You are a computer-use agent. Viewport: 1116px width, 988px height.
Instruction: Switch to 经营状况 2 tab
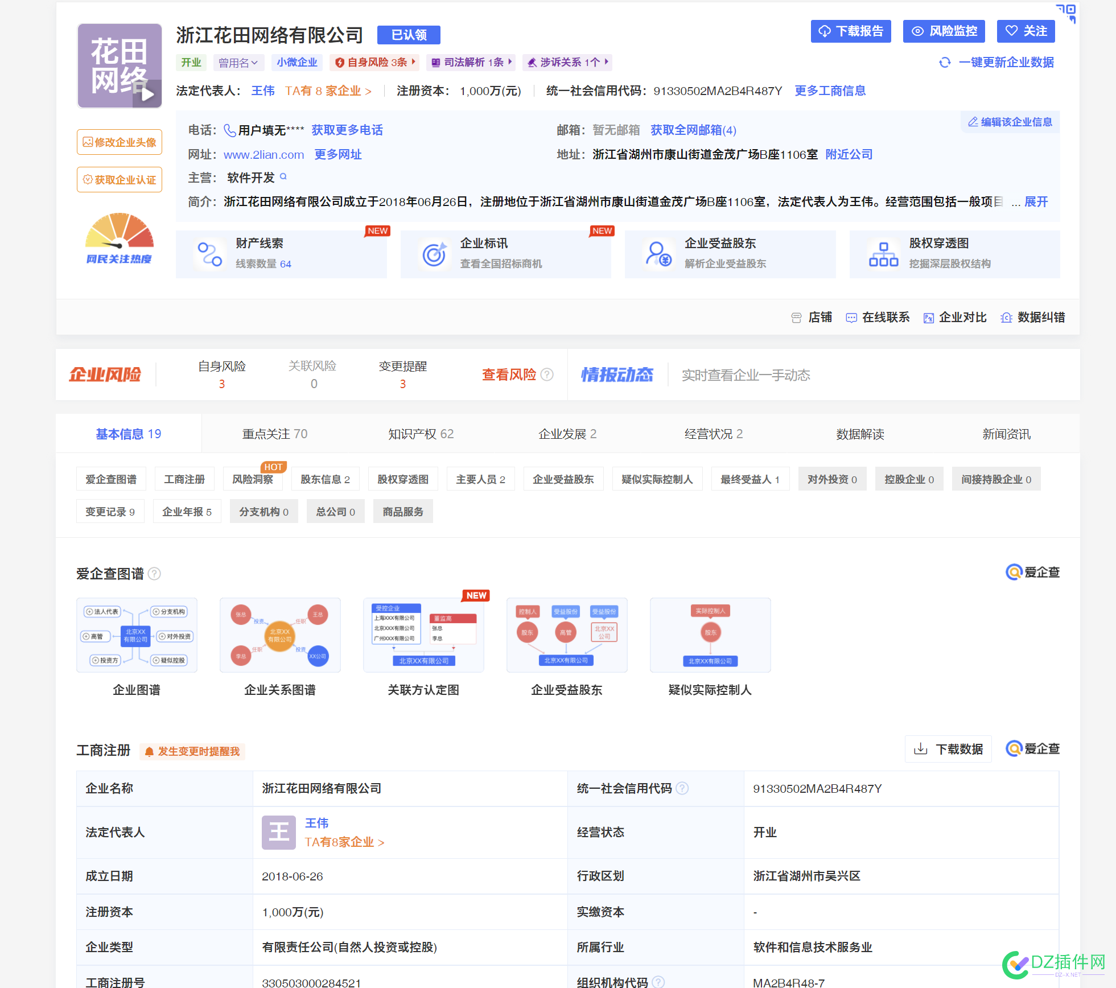click(714, 434)
